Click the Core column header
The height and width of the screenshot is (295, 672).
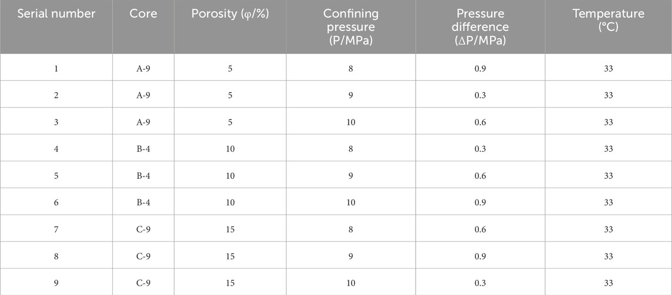point(143,13)
